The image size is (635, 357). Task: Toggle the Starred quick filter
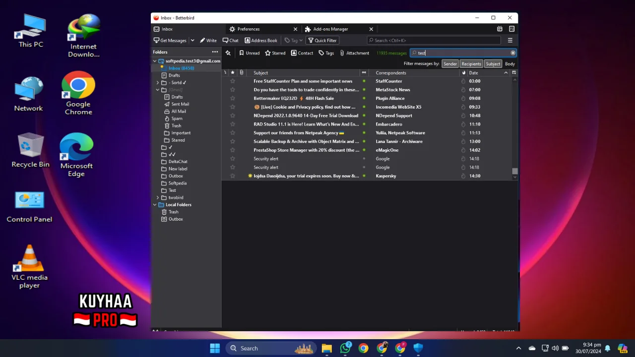click(275, 53)
